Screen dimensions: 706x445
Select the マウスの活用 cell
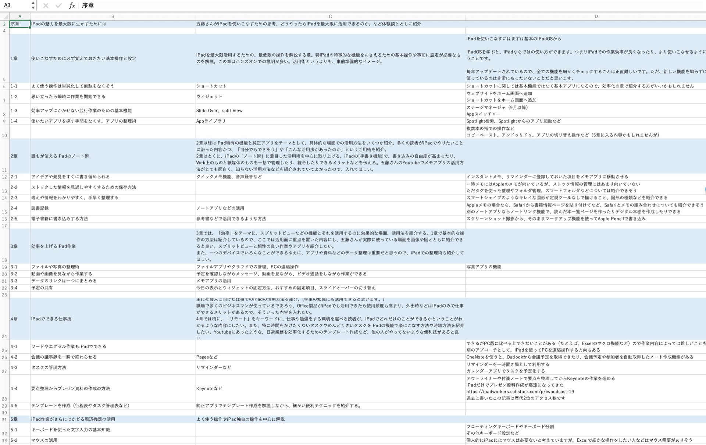tap(113, 440)
